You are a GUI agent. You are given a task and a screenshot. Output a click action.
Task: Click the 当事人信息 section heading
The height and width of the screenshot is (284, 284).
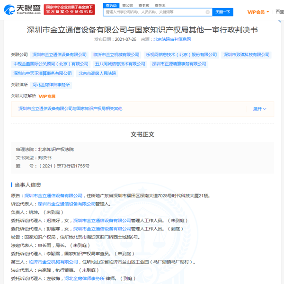click(x=28, y=185)
